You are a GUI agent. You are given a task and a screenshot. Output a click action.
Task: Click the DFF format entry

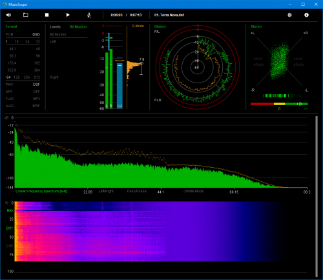click(37, 92)
